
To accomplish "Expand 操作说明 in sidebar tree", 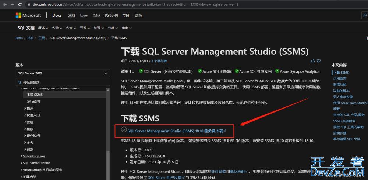I will (32, 136).
